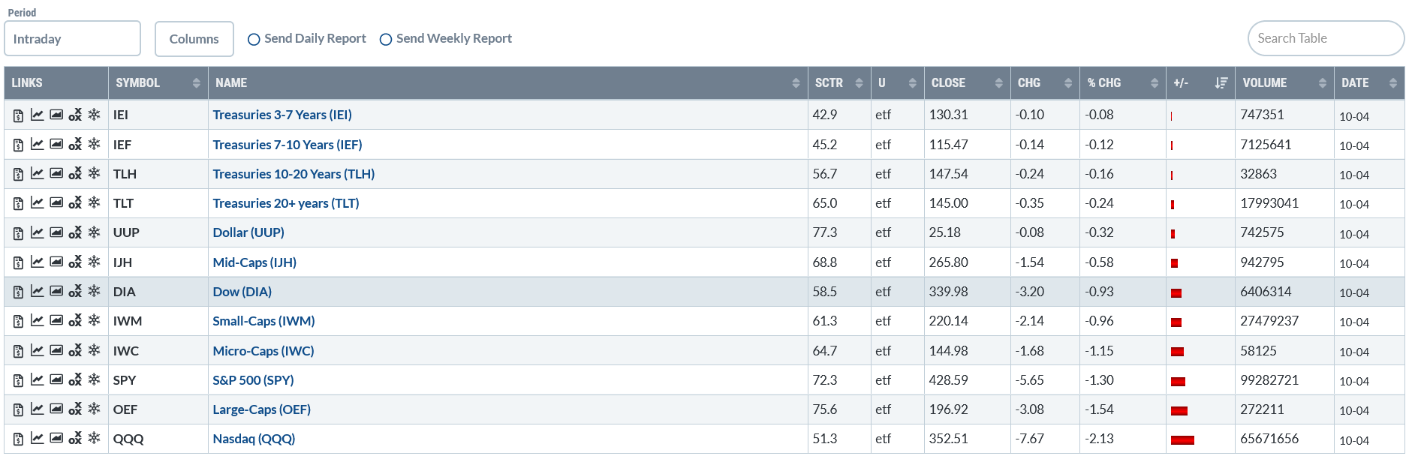
Task: Click into the Search Table field
Action: coord(1326,38)
